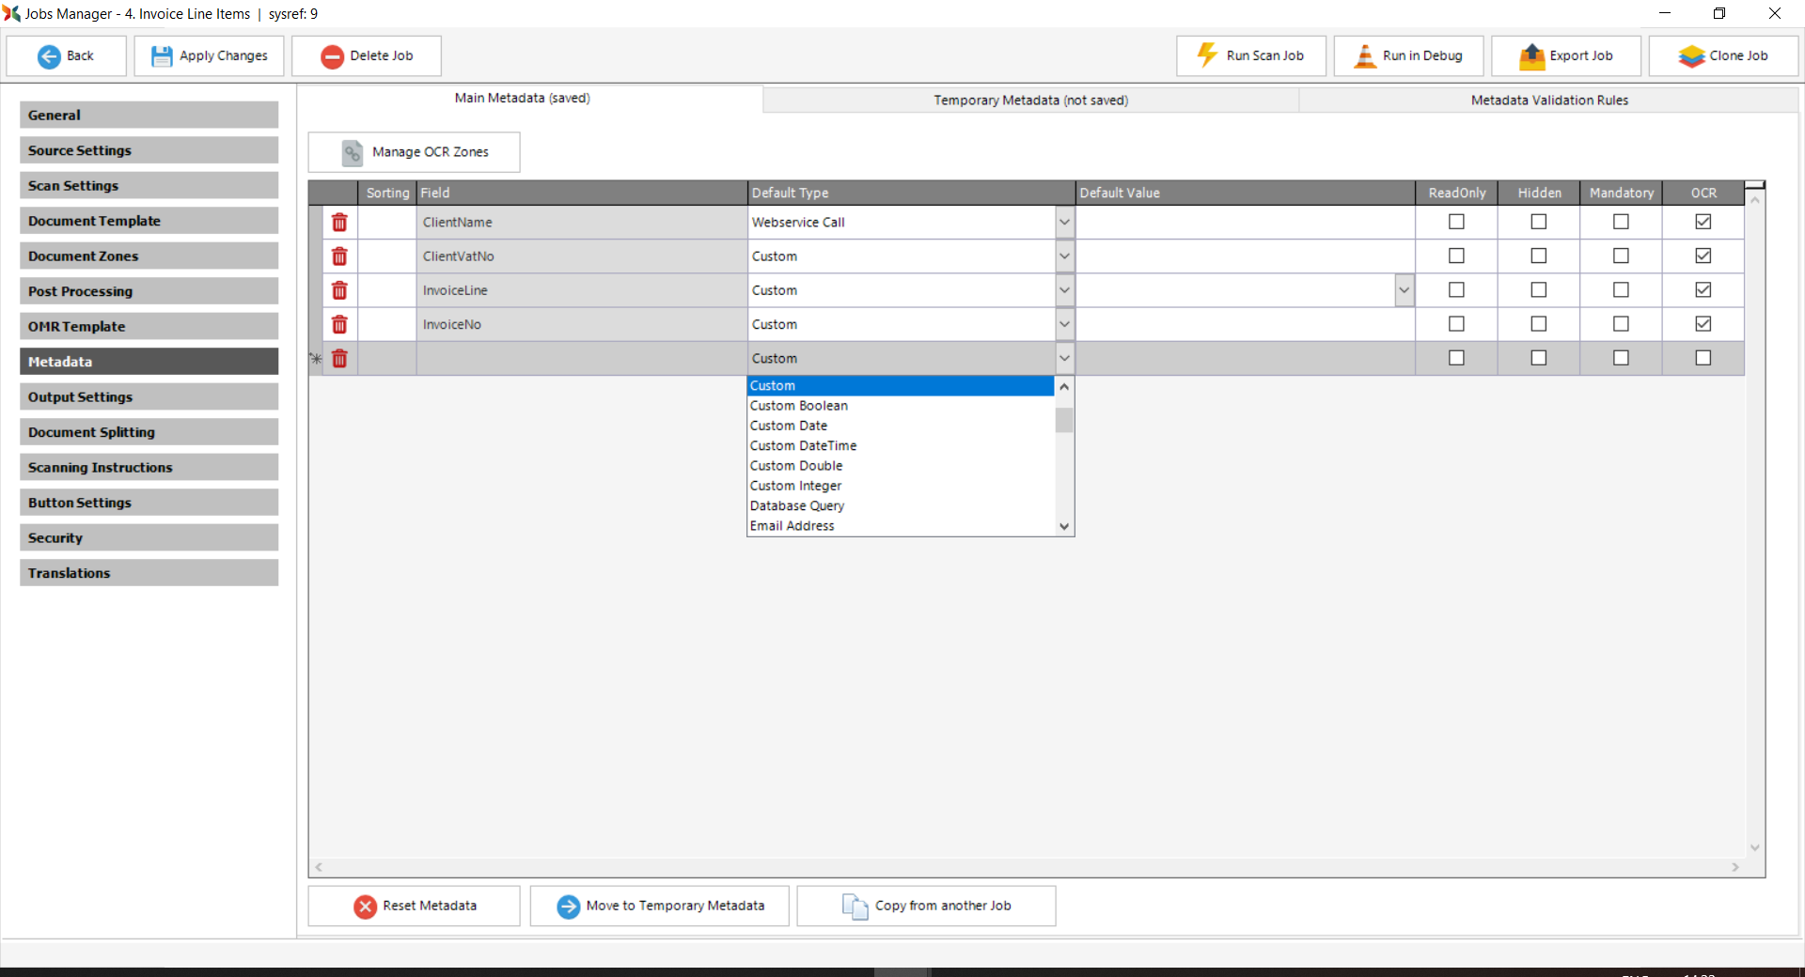Click the Run Scan Job lightning icon
Screen dimensions: 1805x977
1207,55
